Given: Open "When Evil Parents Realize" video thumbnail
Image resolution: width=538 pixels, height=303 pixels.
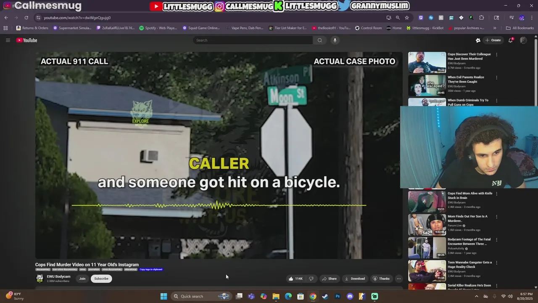Looking at the screenshot, I should tap(427, 85).
